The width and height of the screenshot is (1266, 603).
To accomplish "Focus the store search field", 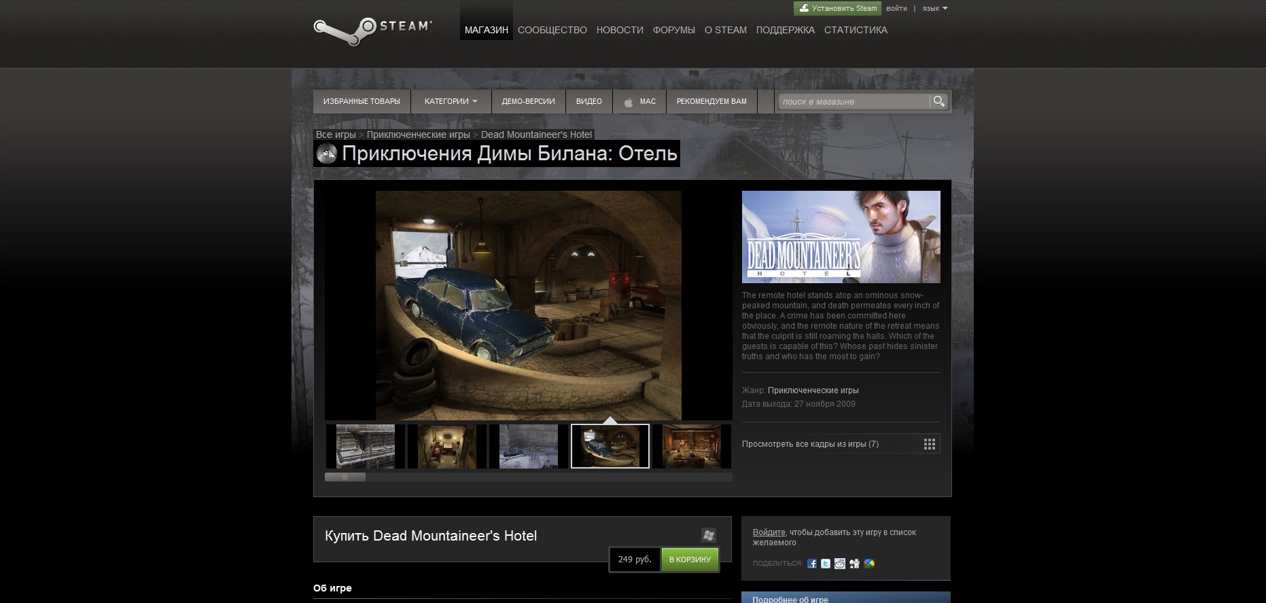I will [x=854, y=101].
